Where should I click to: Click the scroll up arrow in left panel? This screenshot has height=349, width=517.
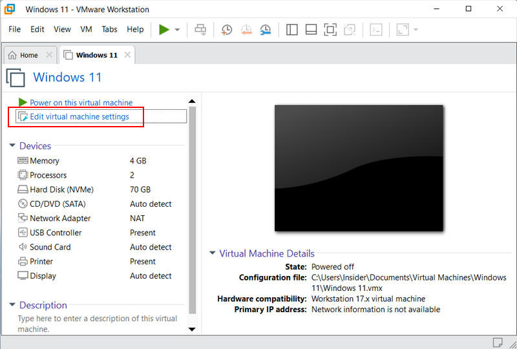[x=192, y=101]
